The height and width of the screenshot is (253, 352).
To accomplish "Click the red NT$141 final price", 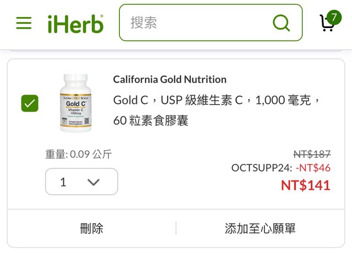I will point(305,185).
